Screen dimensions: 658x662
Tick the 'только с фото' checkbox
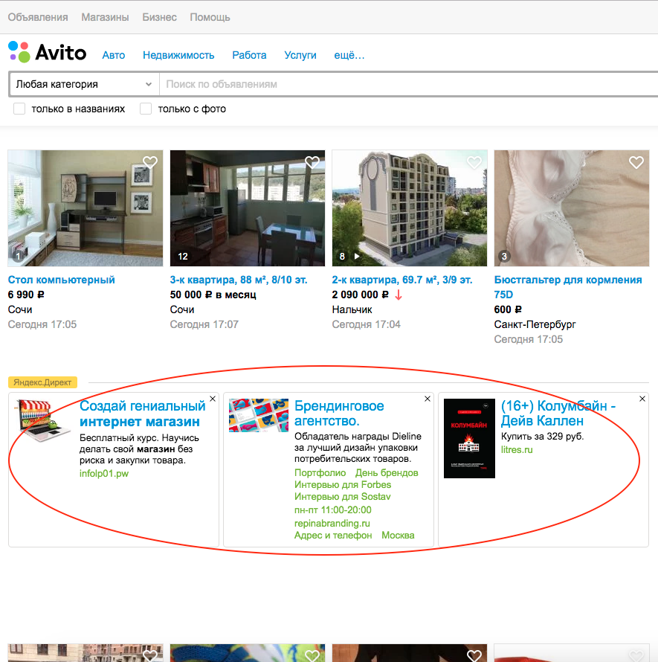[146, 109]
